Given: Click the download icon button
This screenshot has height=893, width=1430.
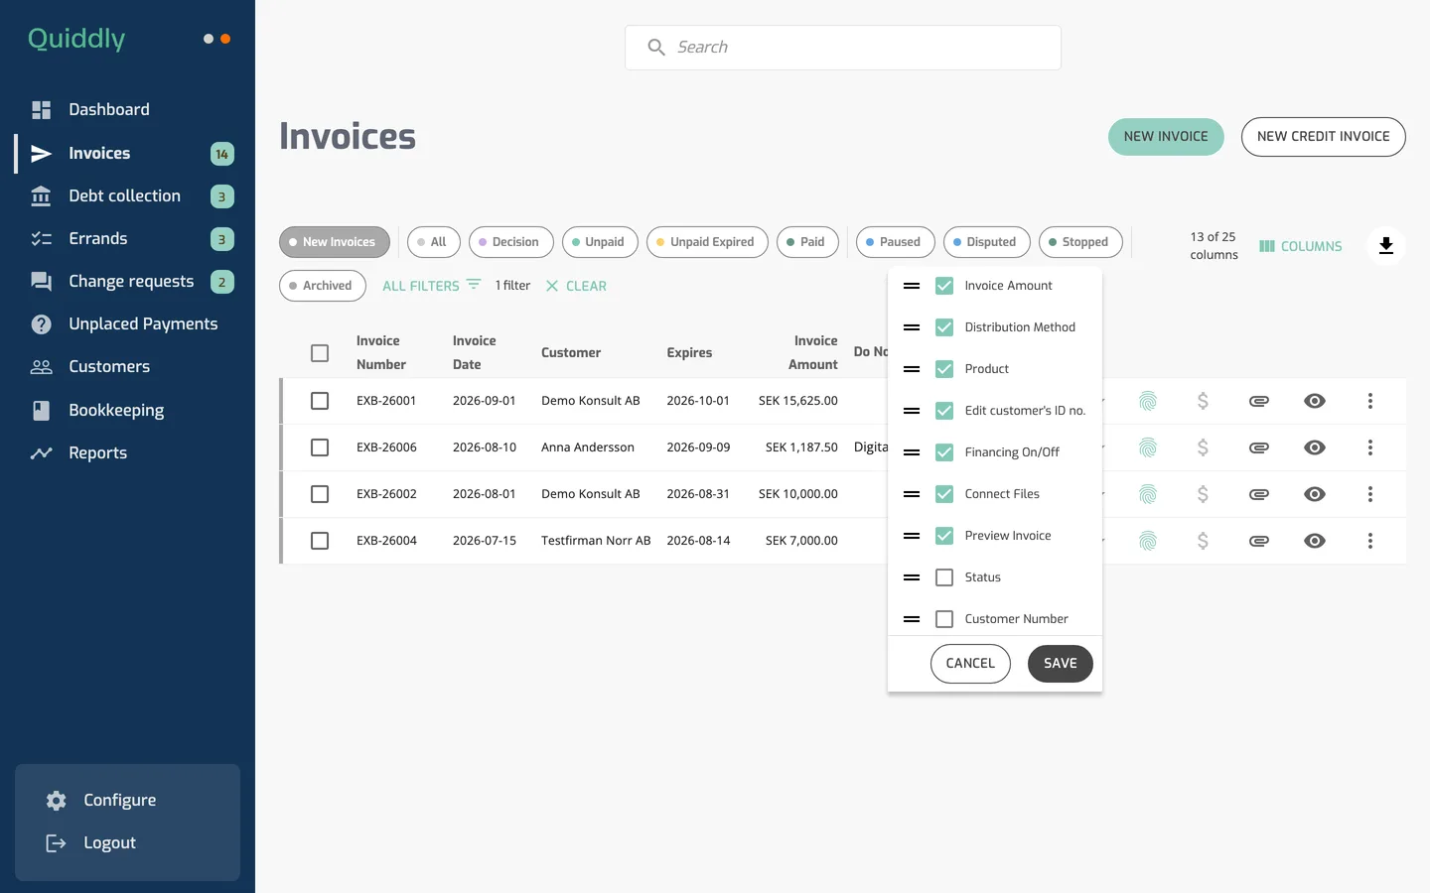Looking at the screenshot, I should click(x=1386, y=245).
